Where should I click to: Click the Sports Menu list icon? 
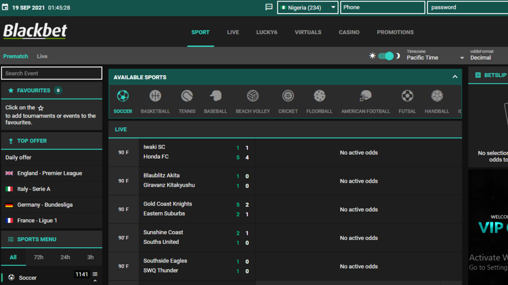pos(11,239)
